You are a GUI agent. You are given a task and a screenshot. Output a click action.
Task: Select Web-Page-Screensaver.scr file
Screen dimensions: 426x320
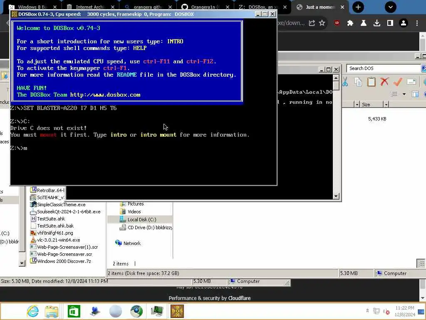point(61,254)
